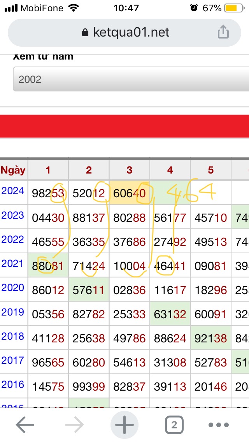Select cell 25638 in 2018 row
This screenshot has height=442, width=249.
pos(89,339)
